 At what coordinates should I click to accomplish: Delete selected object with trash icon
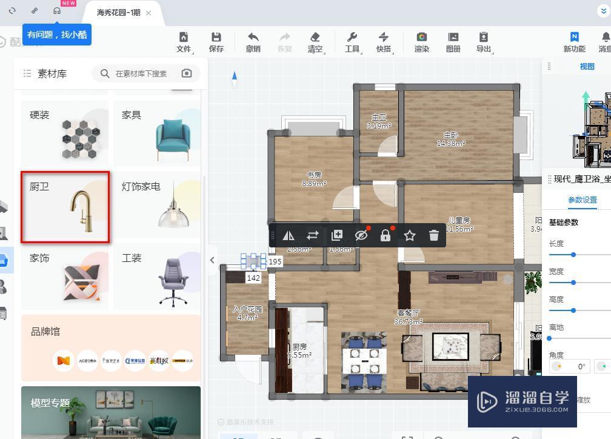[434, 235]
